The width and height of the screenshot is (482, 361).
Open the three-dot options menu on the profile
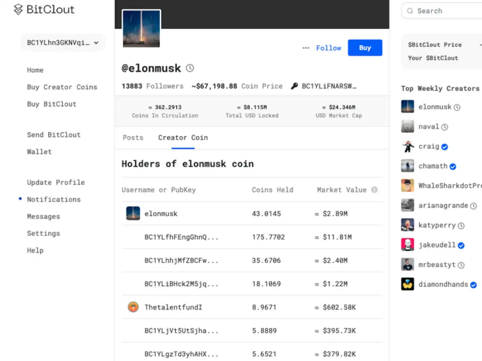point(306,48)
